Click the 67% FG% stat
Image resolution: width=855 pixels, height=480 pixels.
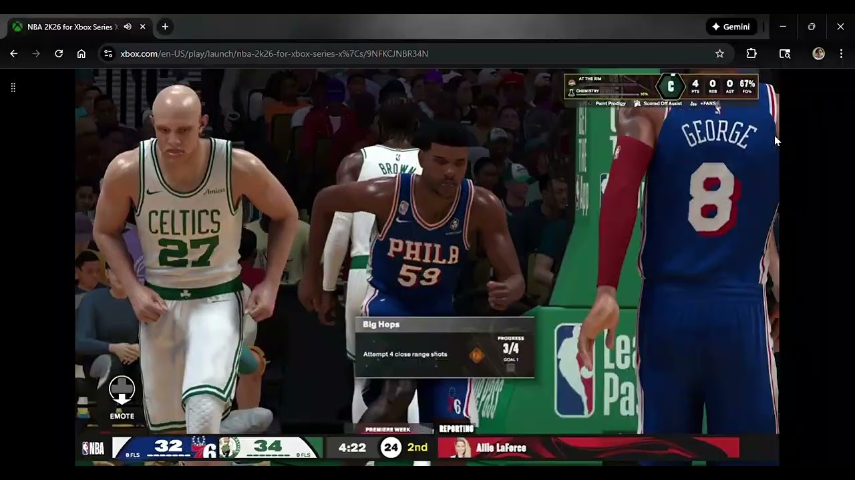747,87
